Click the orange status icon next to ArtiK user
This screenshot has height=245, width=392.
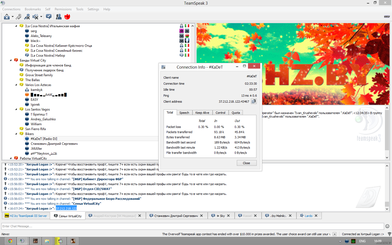click(x=27, y=94)
